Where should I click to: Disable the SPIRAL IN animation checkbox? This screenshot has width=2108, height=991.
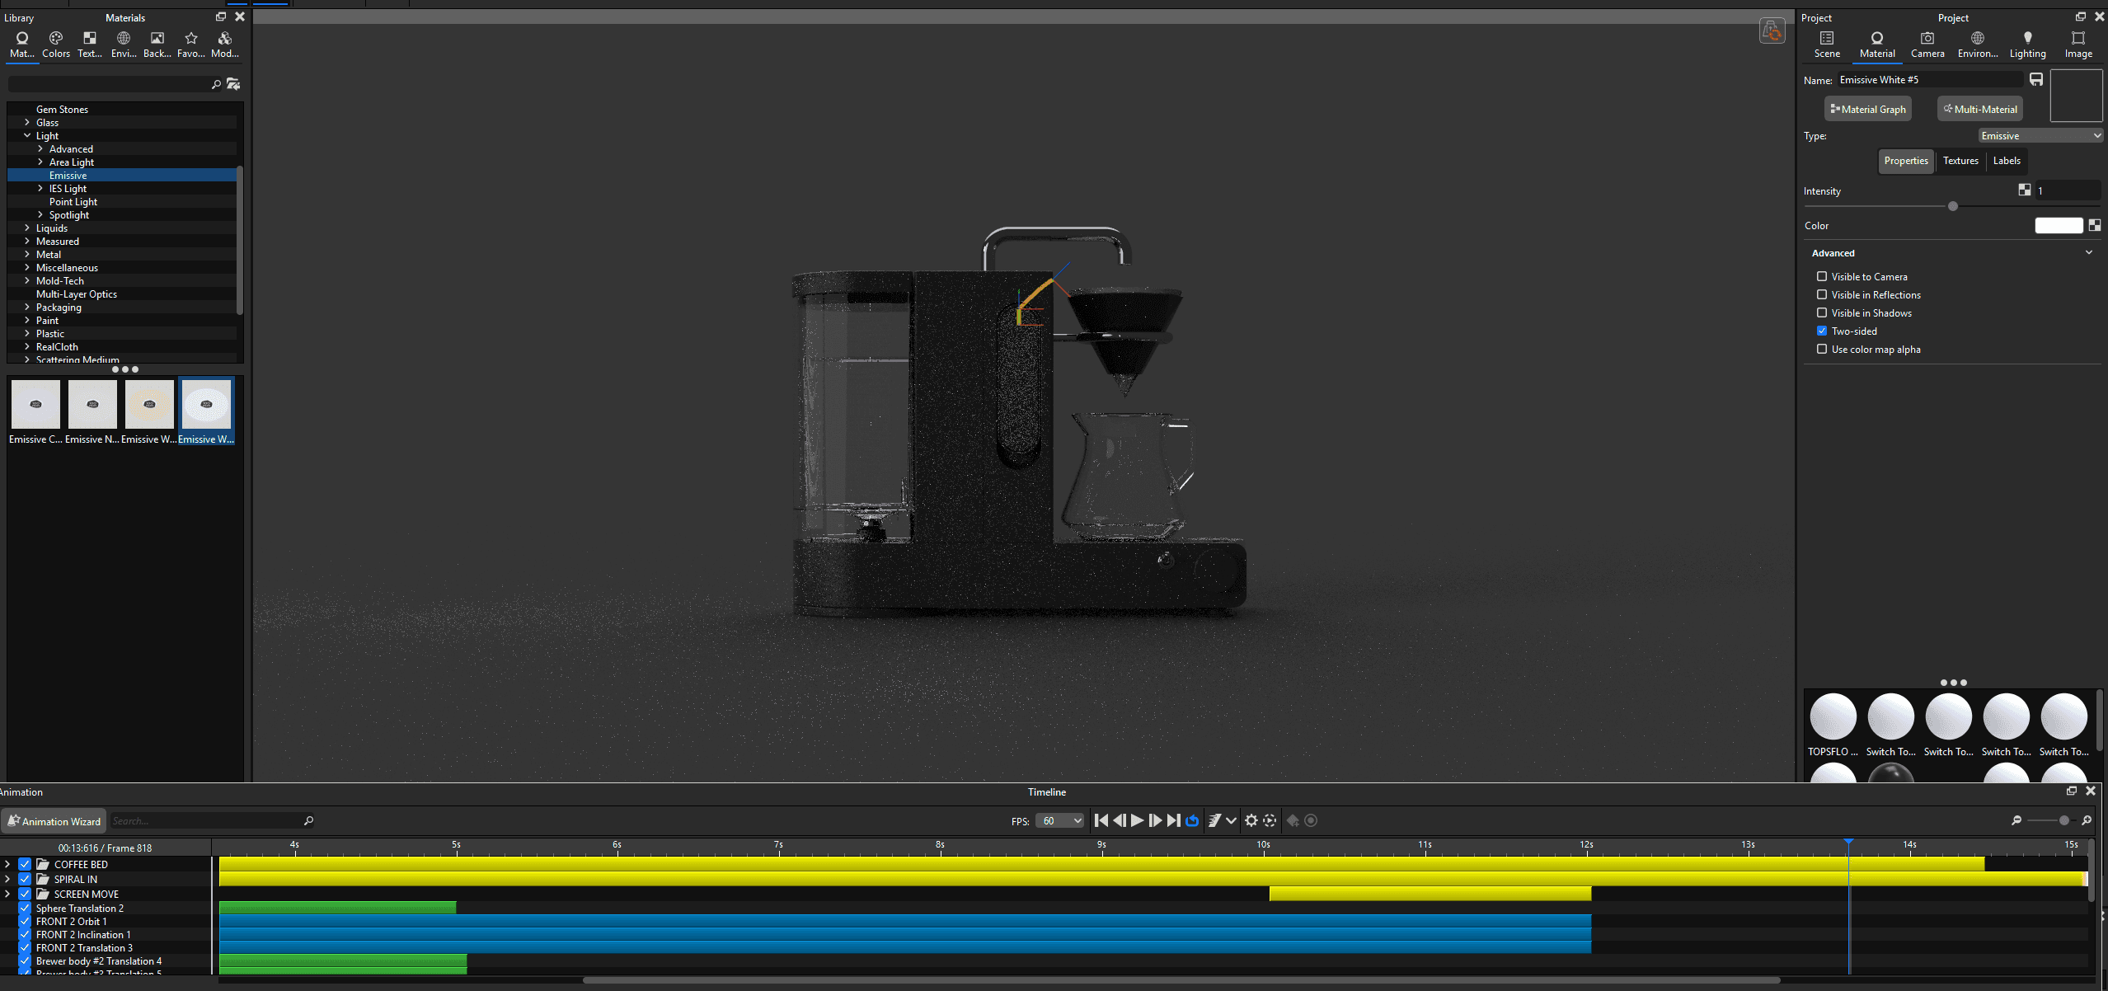point(25,880)
